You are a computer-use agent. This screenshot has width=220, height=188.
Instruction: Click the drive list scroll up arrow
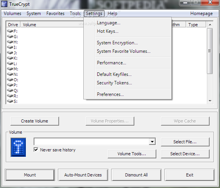click(x=210, y=25)
